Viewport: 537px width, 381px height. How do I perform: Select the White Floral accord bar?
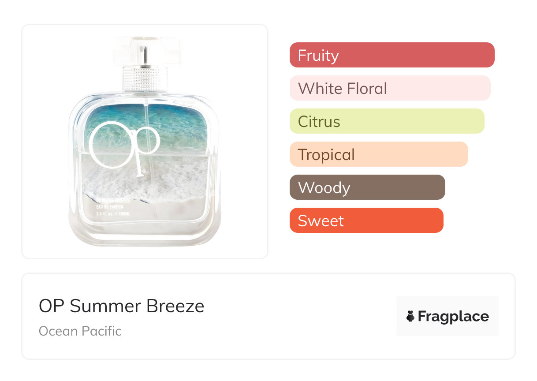pyautogui.click(x=390, y=88)
